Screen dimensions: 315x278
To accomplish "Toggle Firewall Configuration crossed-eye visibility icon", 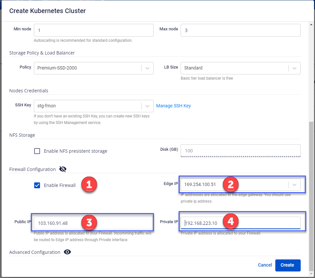I will tap(63, 169).
